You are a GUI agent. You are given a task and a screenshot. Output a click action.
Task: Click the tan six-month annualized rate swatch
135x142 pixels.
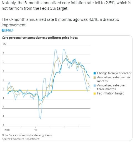coord(94,78)
